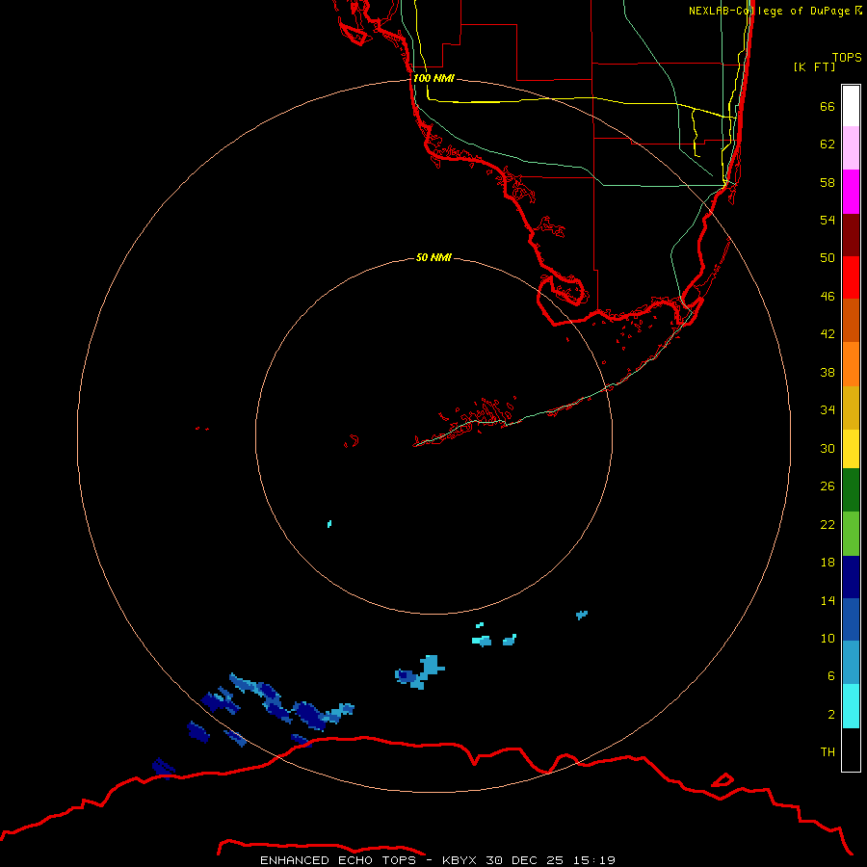Click the "66" legend value
Image resolution: width=867 pixels, height=867 pixels.
(828, 106)
